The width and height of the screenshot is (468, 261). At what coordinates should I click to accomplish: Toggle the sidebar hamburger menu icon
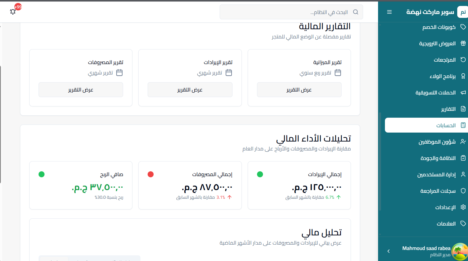389,12
